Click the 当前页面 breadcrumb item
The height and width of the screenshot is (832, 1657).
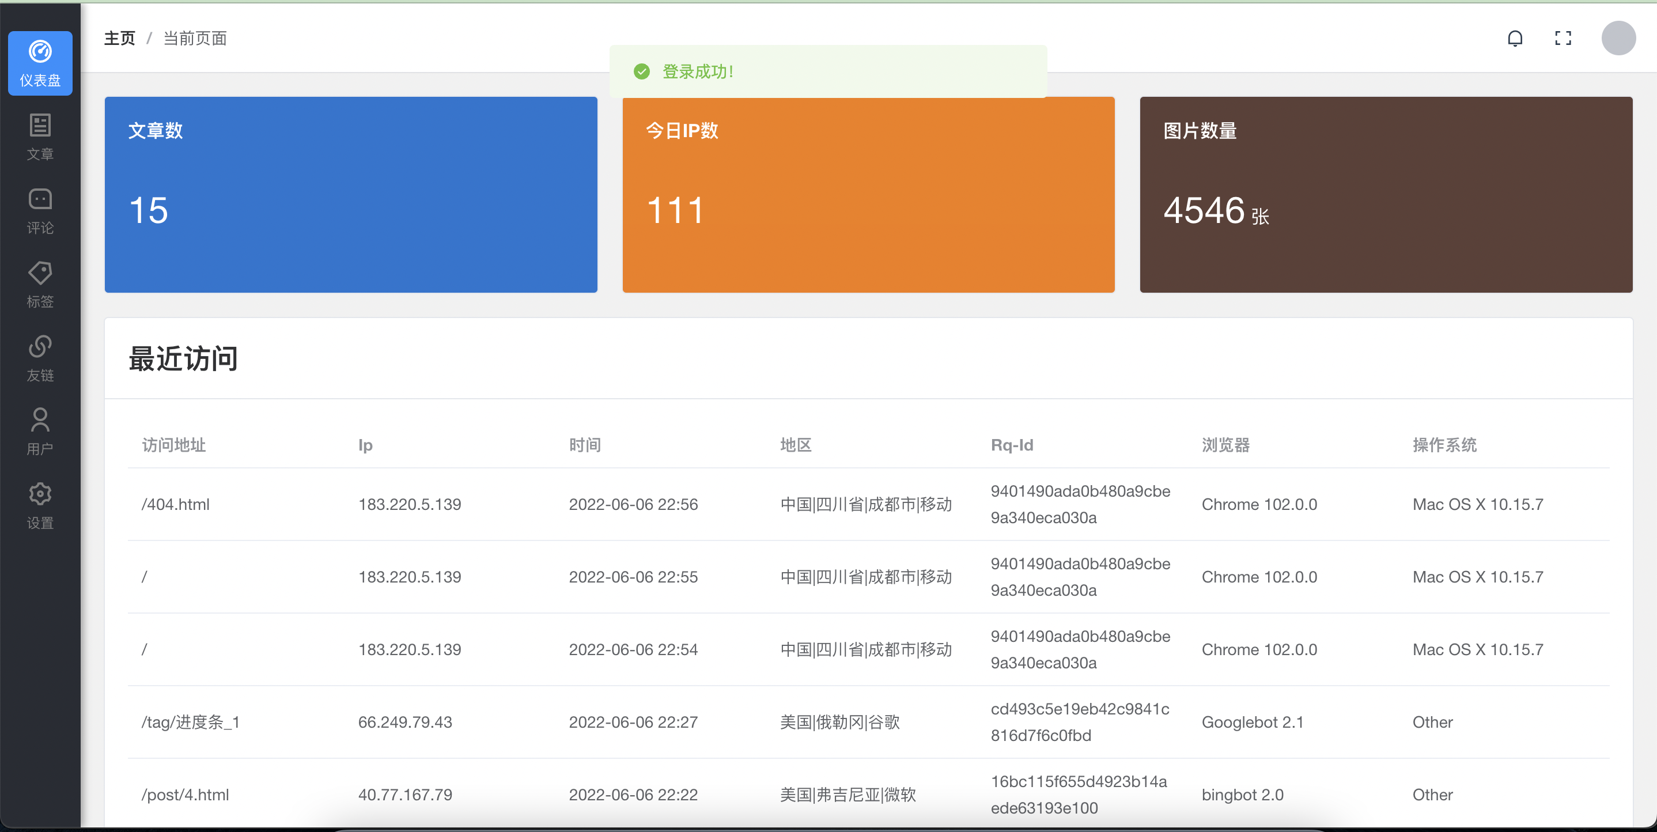[195, 39]
